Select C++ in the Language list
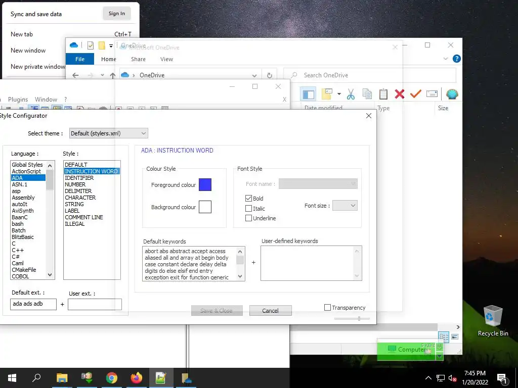The height and width of the screenshot is (388, 518). point(18,250)
